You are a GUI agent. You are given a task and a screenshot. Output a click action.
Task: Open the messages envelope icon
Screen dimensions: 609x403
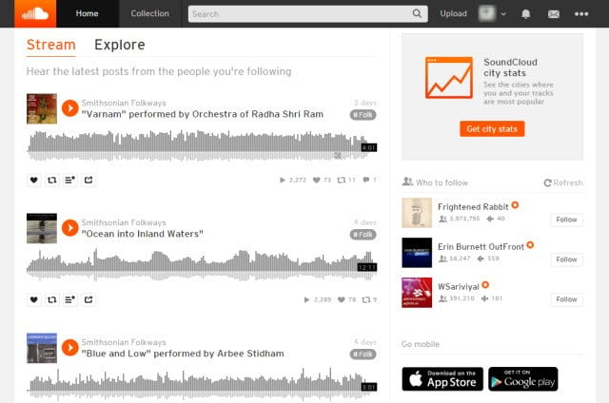[x=554, y=14]
